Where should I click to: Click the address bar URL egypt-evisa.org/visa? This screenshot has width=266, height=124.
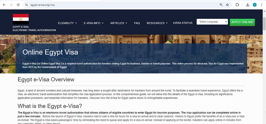pos(43,5)
